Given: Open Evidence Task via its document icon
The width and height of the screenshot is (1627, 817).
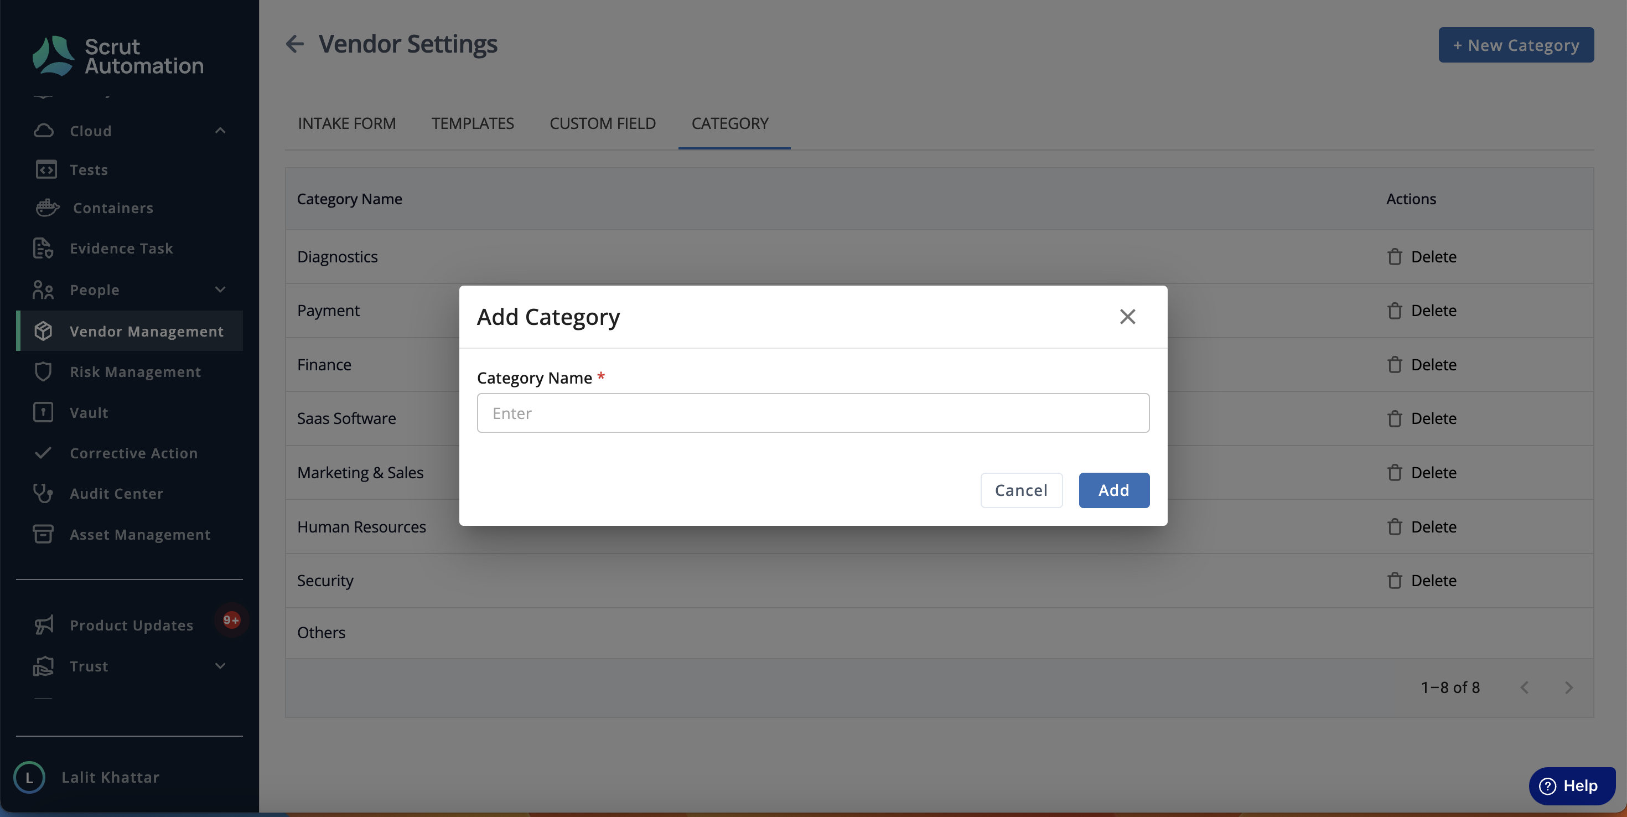Looking at the screenshot, I should tap(43, 249).
